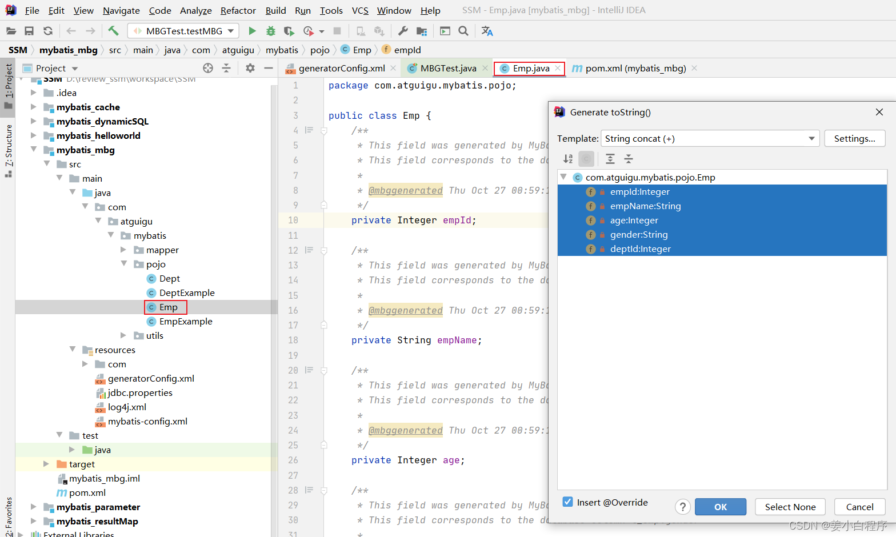Expand the mapper package

coord(123,250)
